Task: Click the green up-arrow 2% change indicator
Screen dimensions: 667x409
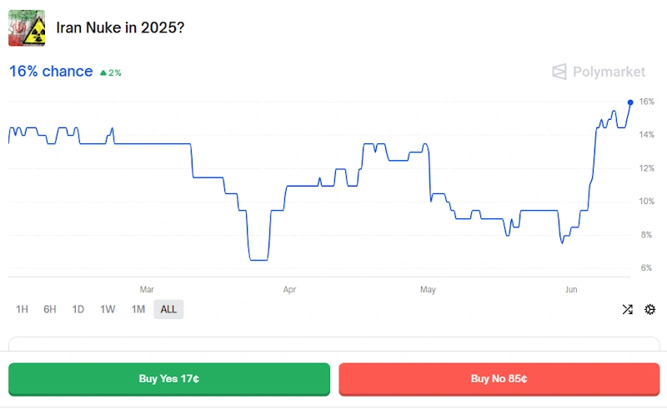Action: pyautogui.click(x=111, y=72)
